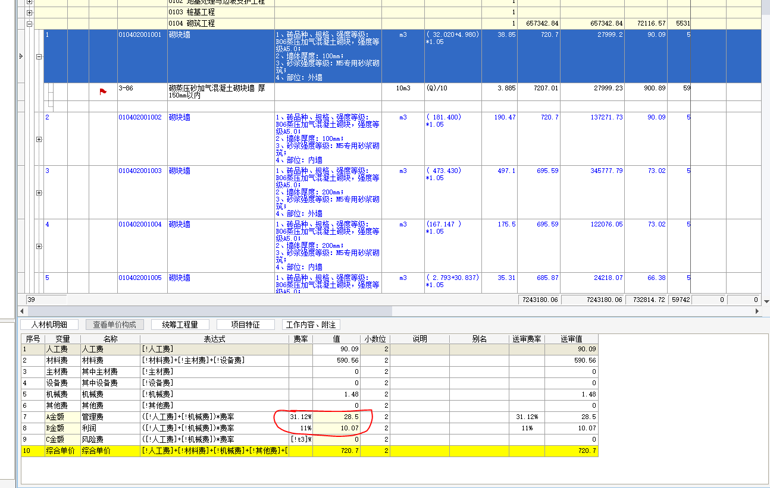Viewport: 770px width, 488px height.
Task: Click the horizontal scrollbar right arrow
Action: coord(758,311)
